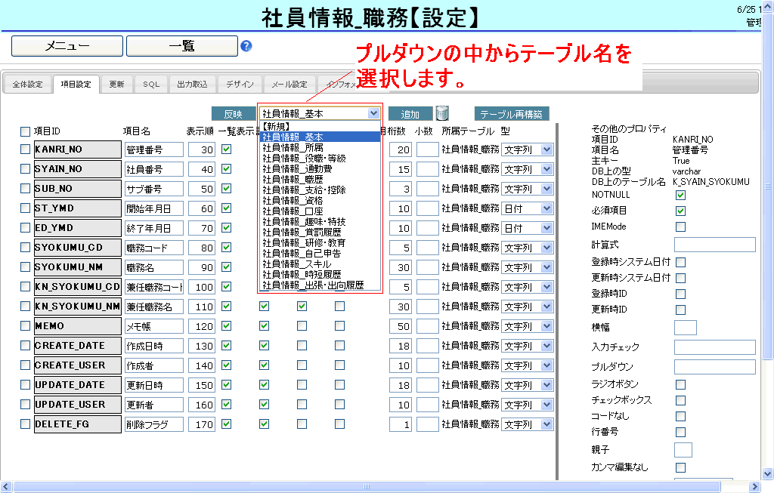Click the trash can delete icon
The image size is (774, 493).
(x=442, y=114)
